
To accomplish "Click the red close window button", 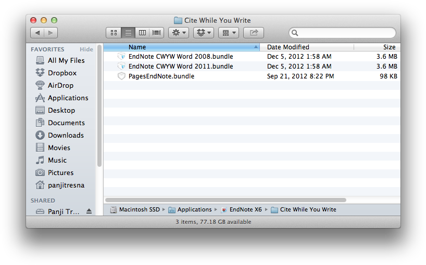I will 33,20.
